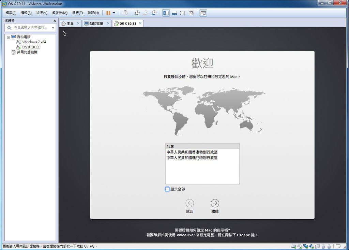Screen dimensions: 349x250
Task: Send Ctrl+Alt+Del to the virtual machine
Action: [x=125, y=13]
